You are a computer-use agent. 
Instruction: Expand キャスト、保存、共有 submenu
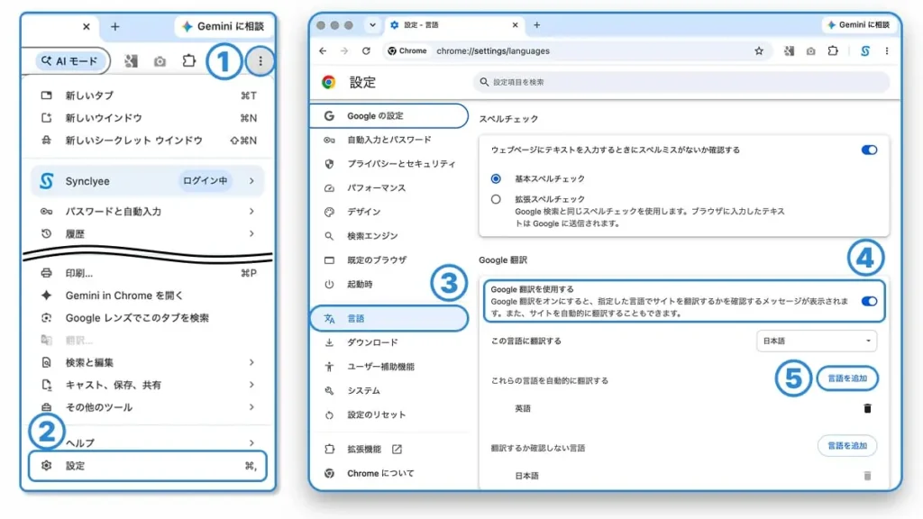tap(149, 385)
